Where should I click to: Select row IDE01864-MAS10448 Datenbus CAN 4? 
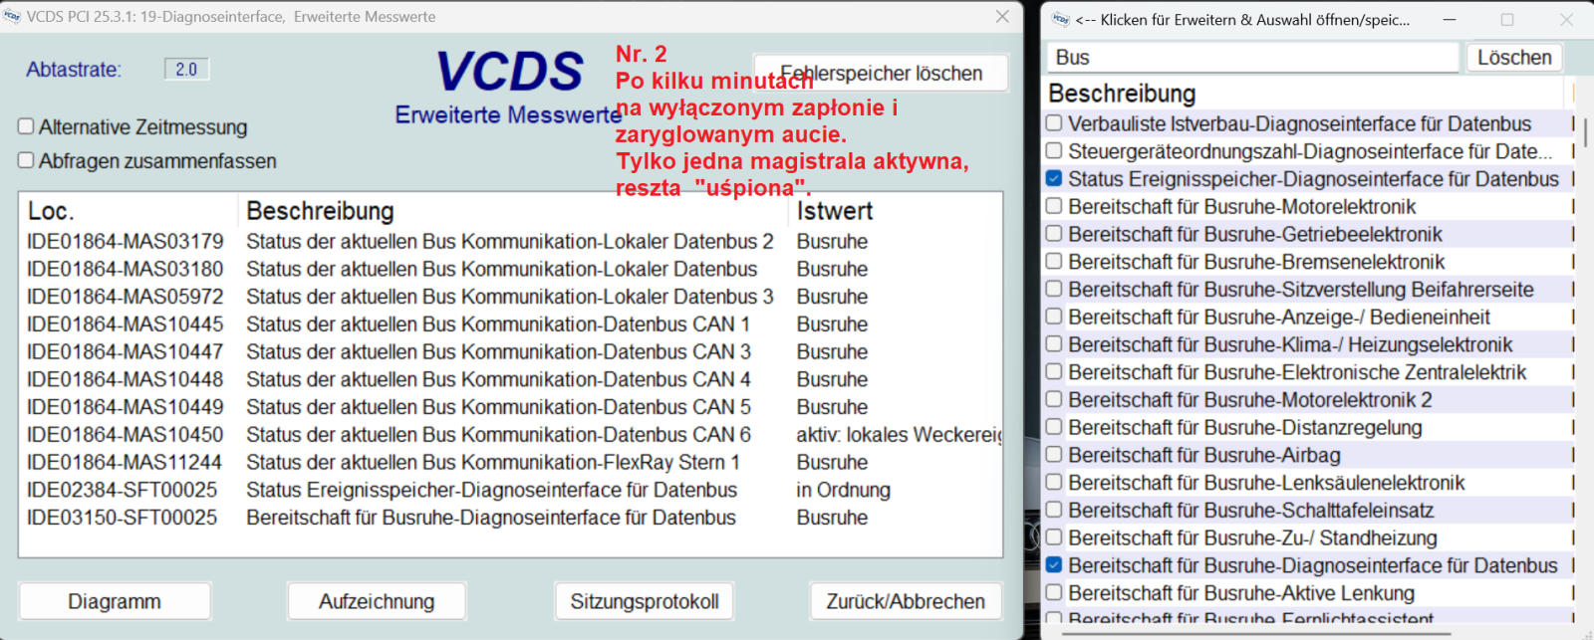coord(510,379)
